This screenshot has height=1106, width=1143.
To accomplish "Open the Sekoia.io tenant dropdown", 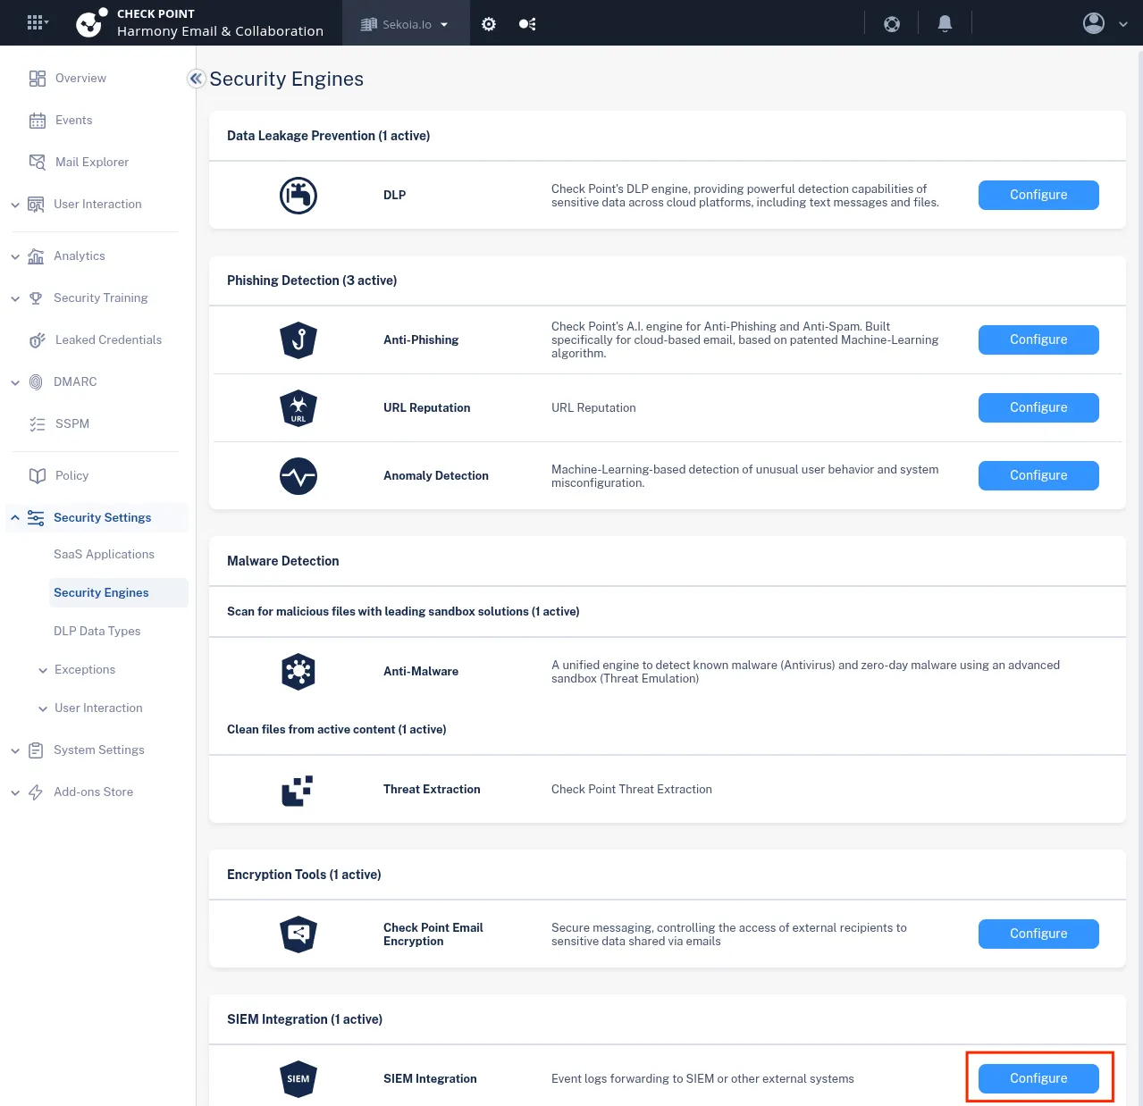I will pyautogui.click(x=406, y=24).
